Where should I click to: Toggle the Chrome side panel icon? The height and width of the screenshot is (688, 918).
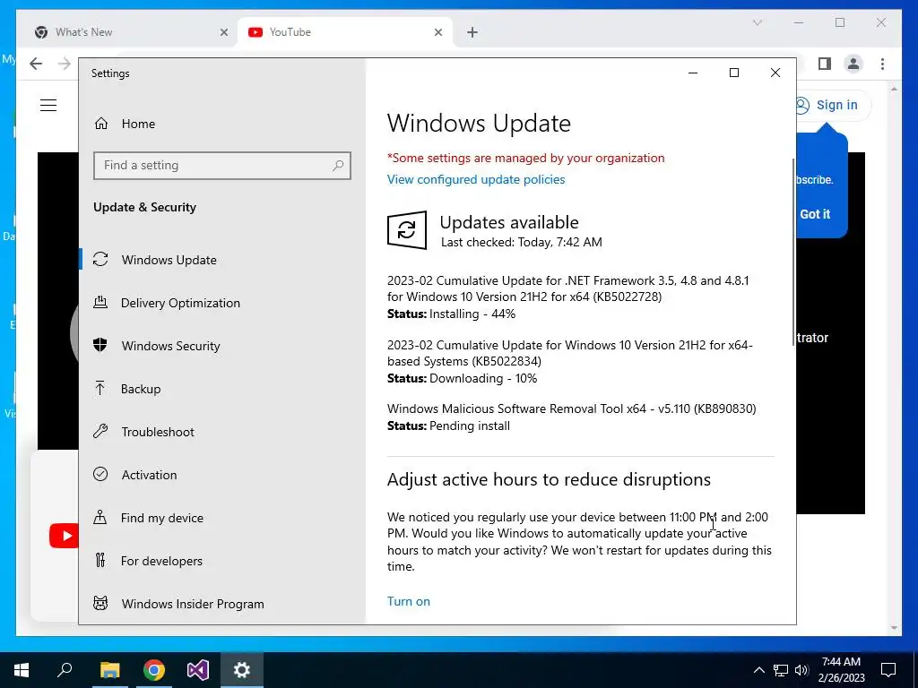click(825, 64)
